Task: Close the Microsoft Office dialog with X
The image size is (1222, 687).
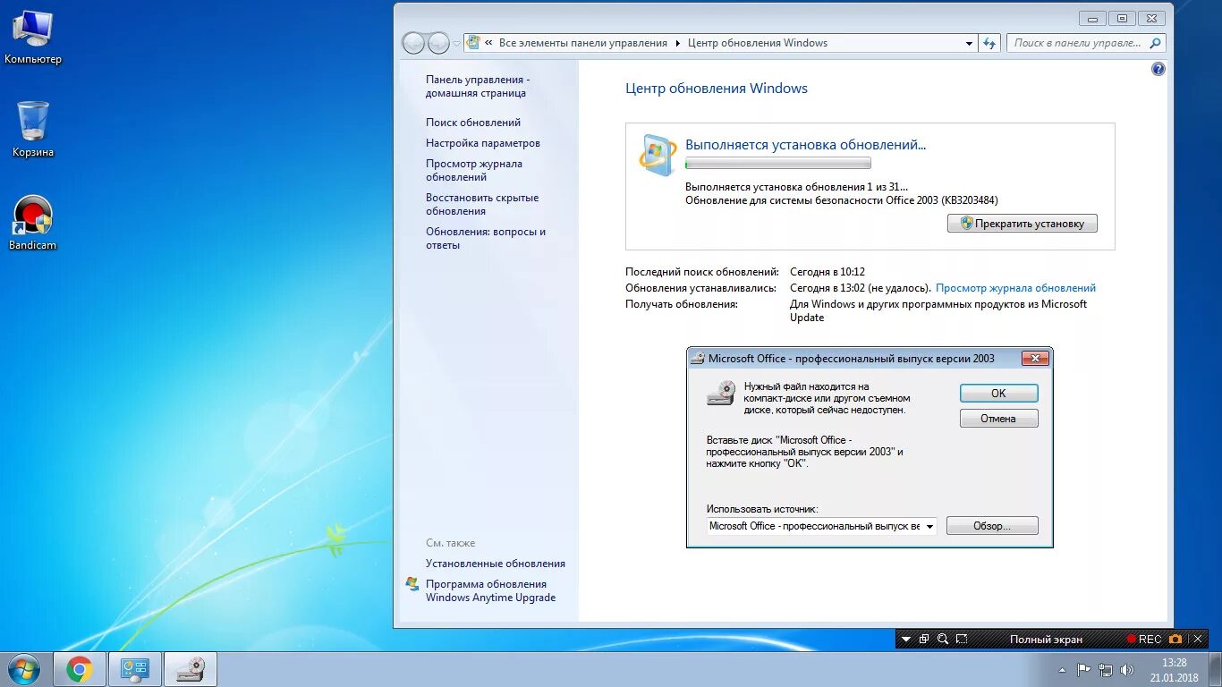Action: coord(1034,359)
